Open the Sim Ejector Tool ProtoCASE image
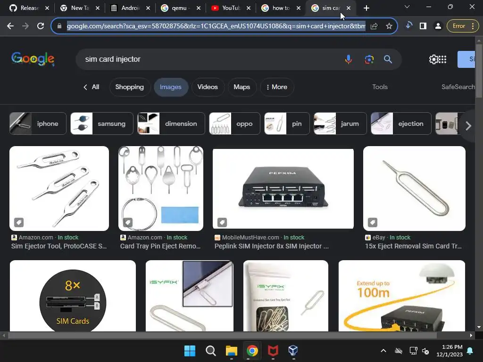483x362 pixels. click(x=59, y=189)
